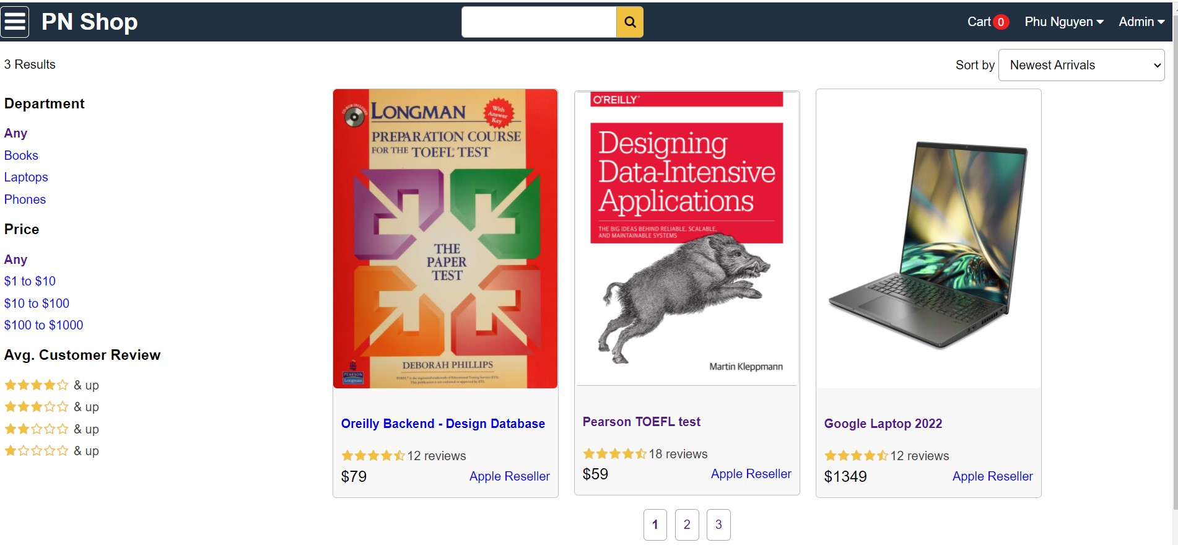
Task: Filter by four stars & up rating
Action: [x=51, y=385]
